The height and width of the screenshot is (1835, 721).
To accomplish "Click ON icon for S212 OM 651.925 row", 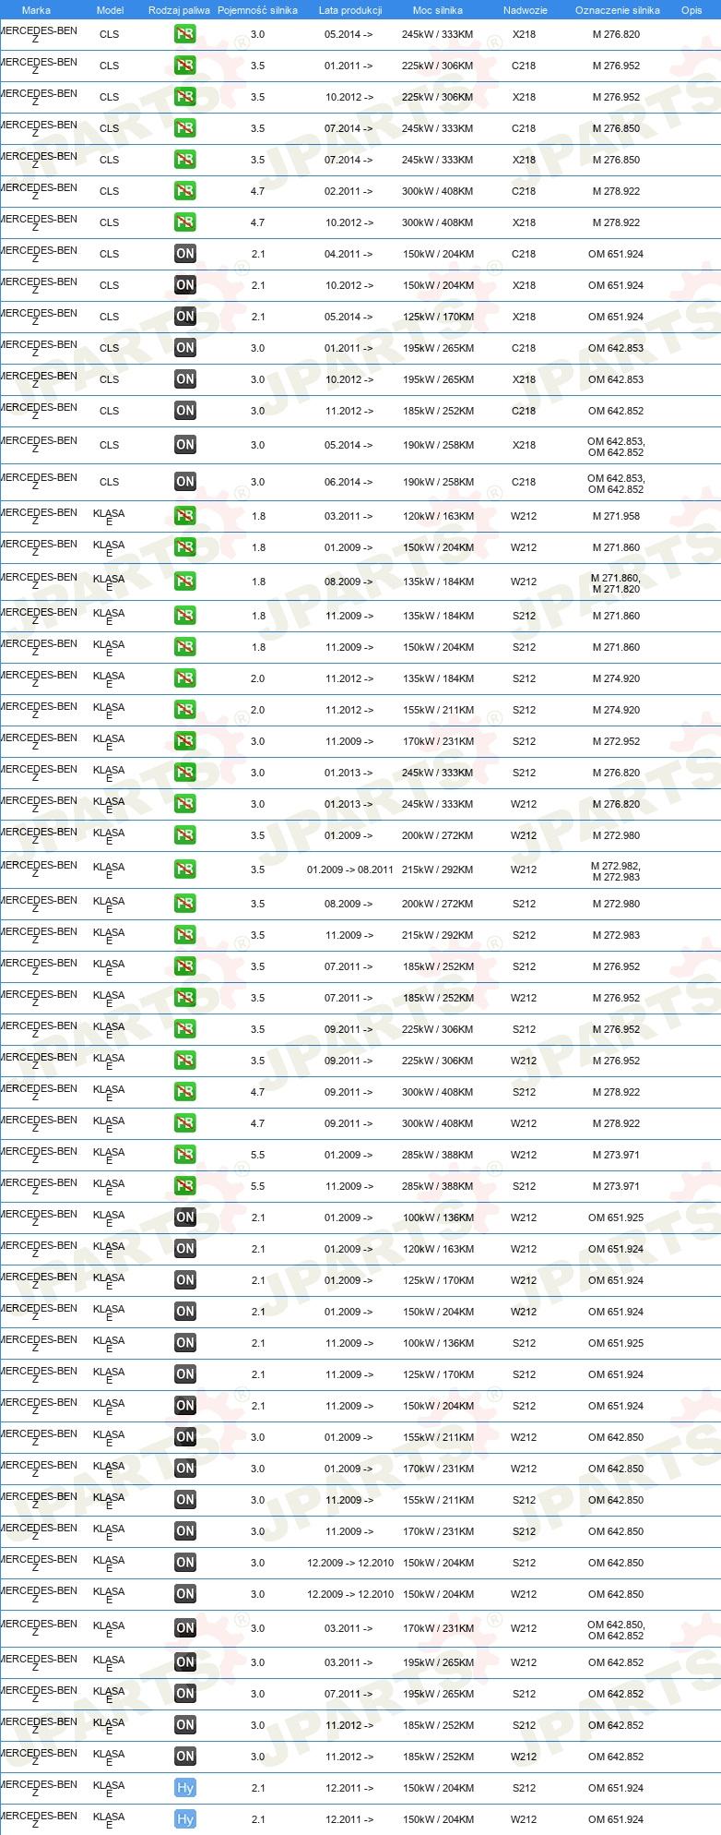I will (x=184, y=1343).
